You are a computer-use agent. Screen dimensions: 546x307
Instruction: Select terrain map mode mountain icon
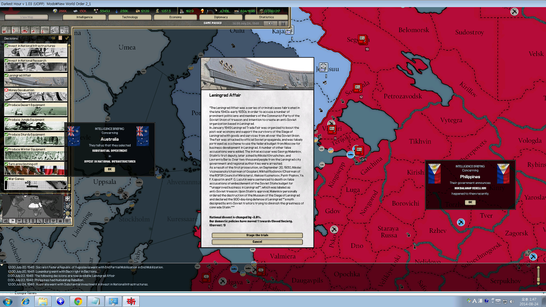(5, 221)
